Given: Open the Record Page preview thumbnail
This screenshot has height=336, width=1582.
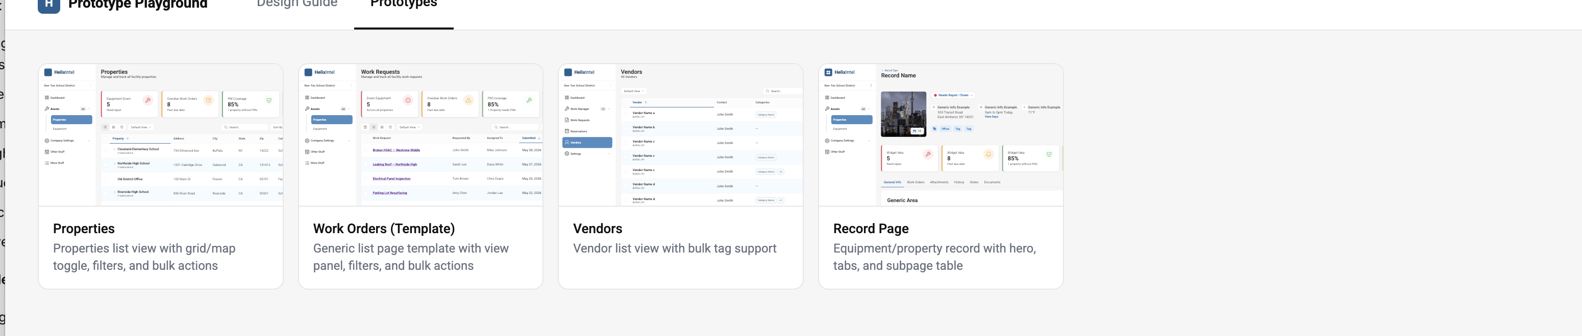Looking at the screenshot, I should tap(941, 135).
